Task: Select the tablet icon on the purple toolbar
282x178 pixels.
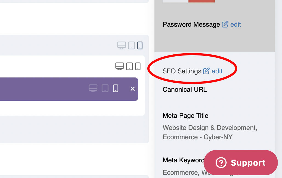Action: pos(105,88)
